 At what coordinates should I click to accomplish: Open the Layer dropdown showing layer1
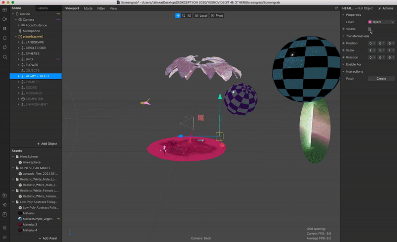point(381,22)
